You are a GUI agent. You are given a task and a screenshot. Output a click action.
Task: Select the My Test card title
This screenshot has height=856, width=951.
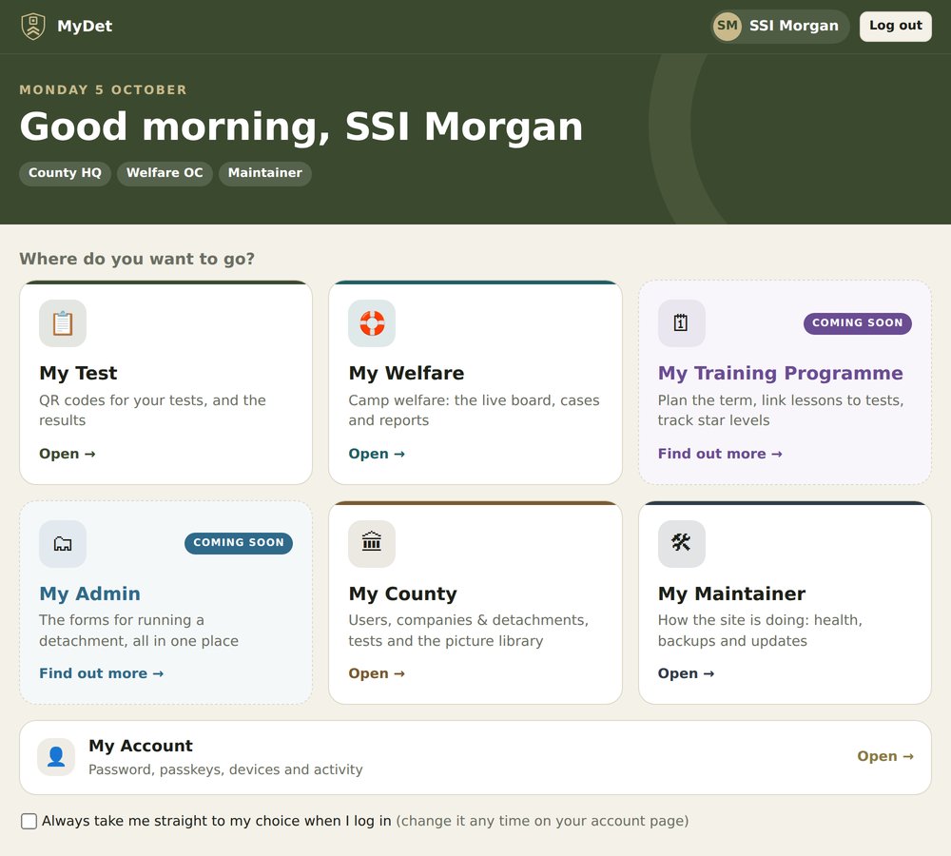click(x=78, y=373)
